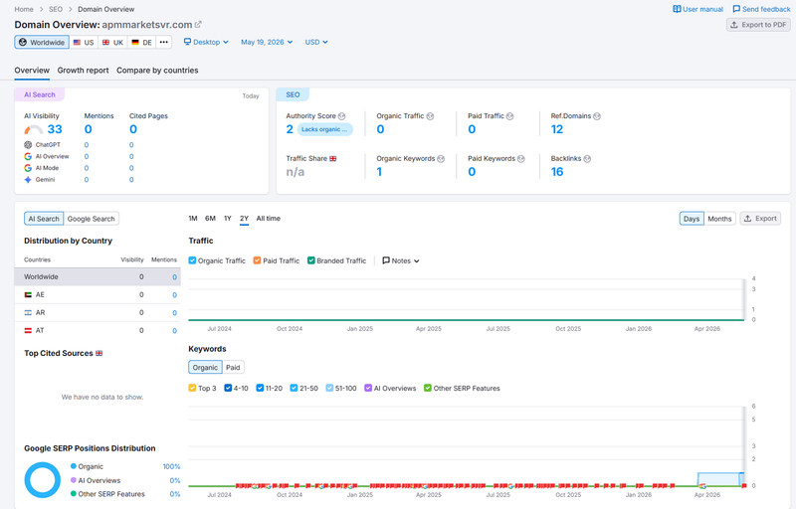Select the Google Search toggle button

point(92,219)
